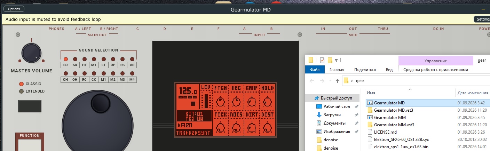Select the CH track button
Viewport: 490px width, 151px height.
point(65,80)
